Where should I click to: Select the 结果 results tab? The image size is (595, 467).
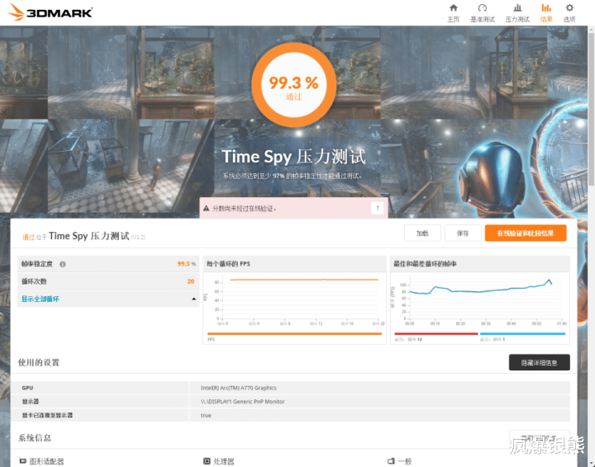tap(546, 13)
